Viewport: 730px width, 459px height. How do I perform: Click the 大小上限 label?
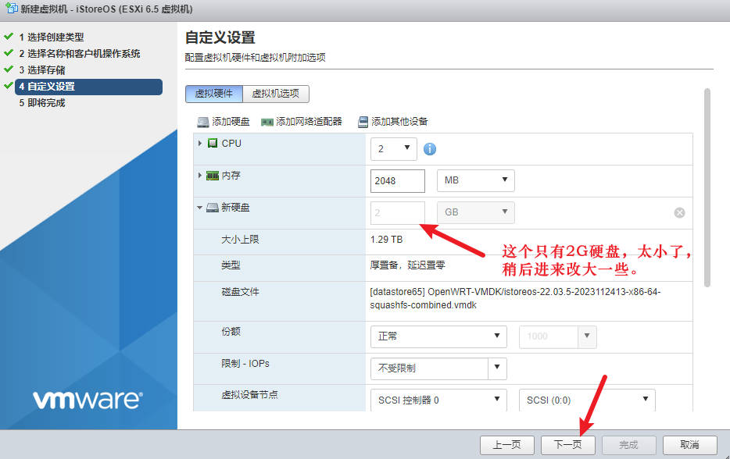tap(240, 240)
